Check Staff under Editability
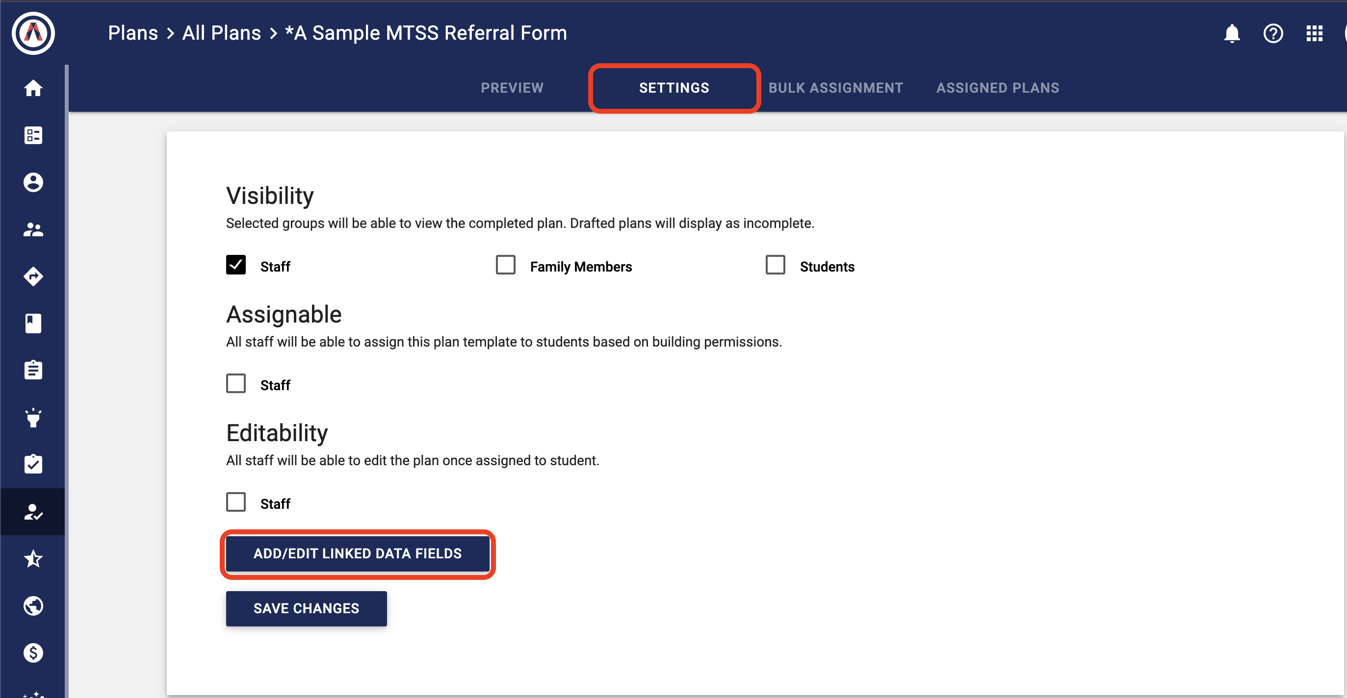Image resolution: width=1347 pixels, height=698 pixels. click(236, 502)
